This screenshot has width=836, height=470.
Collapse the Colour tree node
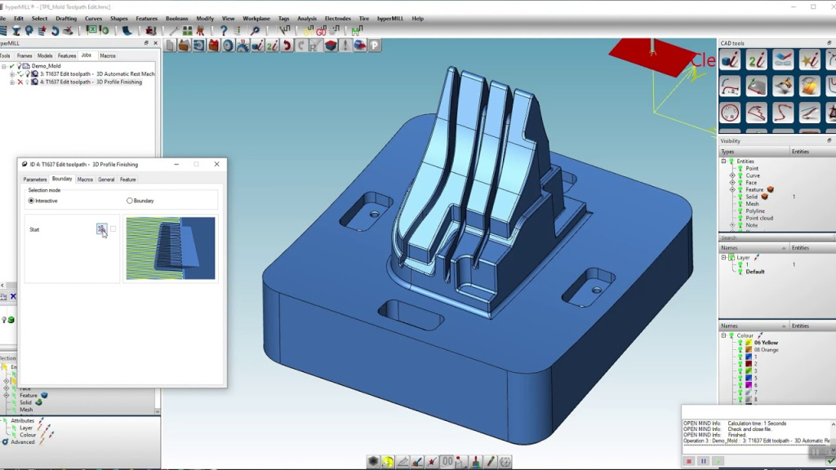(723, 335)
